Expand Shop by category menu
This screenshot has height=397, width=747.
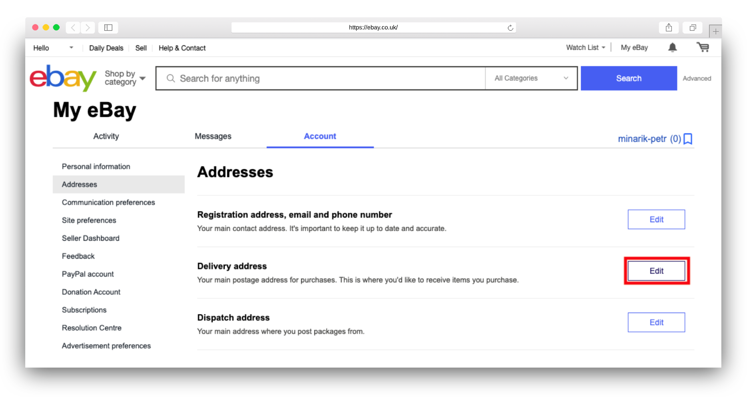[x=125, y=78]
